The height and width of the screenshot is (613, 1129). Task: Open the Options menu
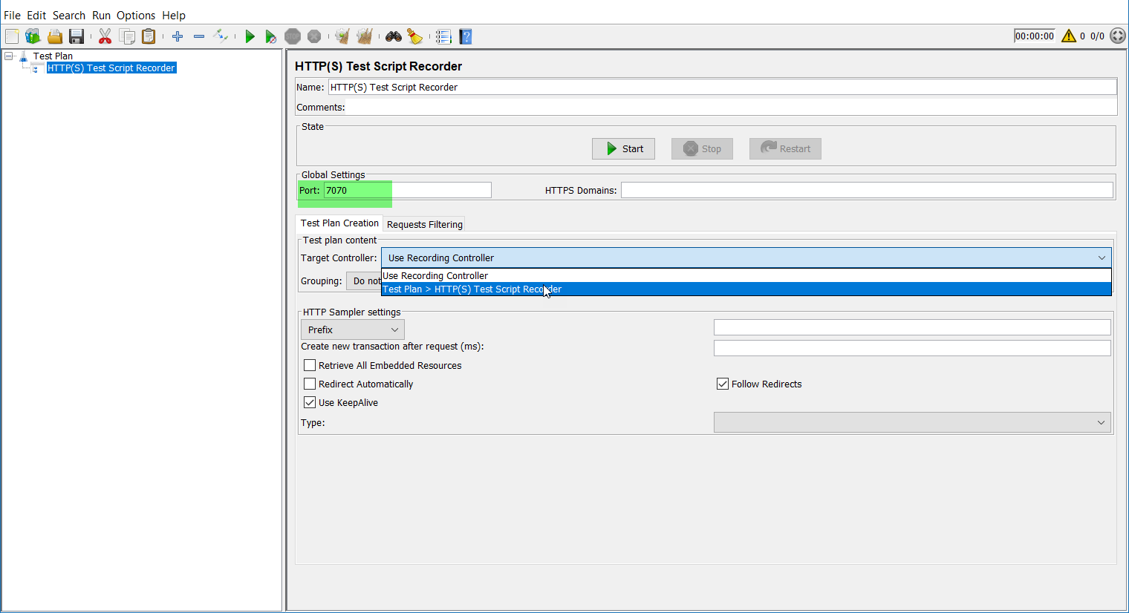point(136,15)
